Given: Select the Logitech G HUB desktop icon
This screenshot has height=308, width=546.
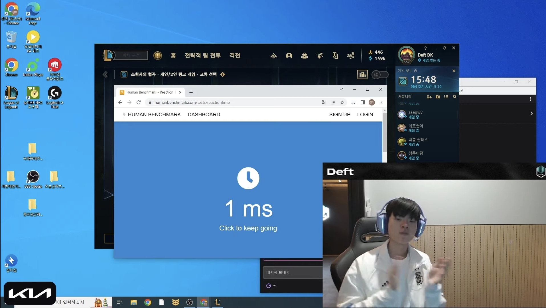Looking at the screenshot, I should (55, 98).
